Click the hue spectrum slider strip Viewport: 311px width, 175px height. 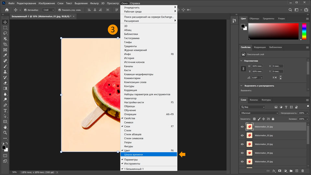pyautogui.click(x=304, y=31)
